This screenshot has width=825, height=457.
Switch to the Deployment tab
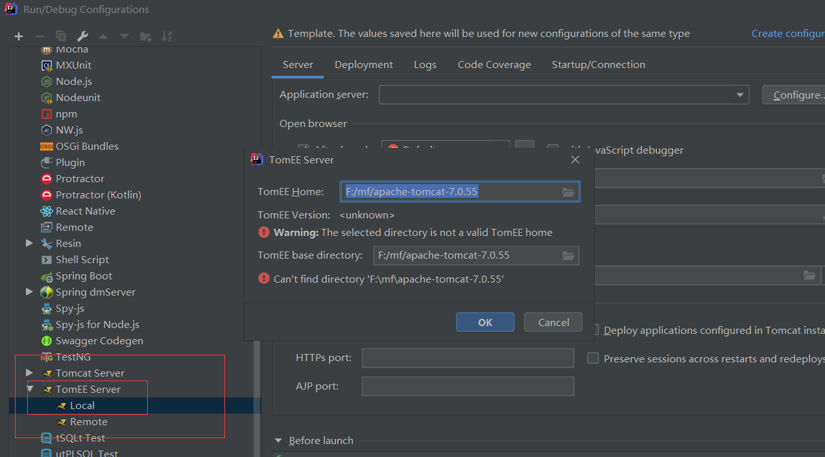(x=363, y=64)
